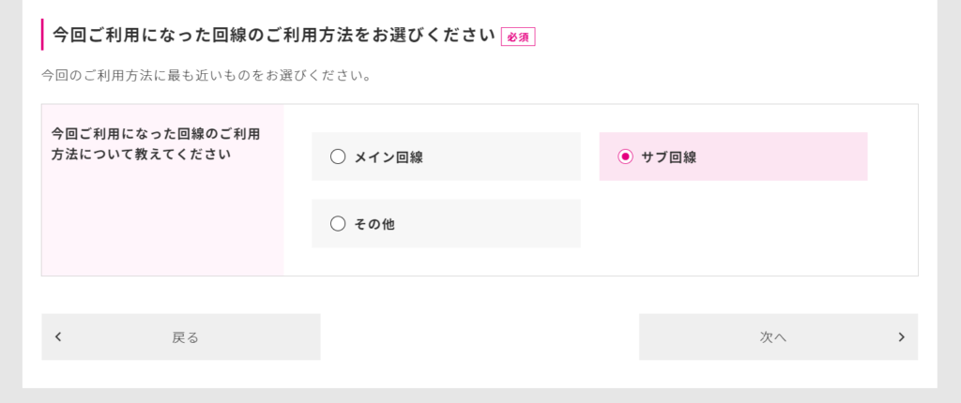
Task: Click the 戻る text label
Action: point(185,336)
